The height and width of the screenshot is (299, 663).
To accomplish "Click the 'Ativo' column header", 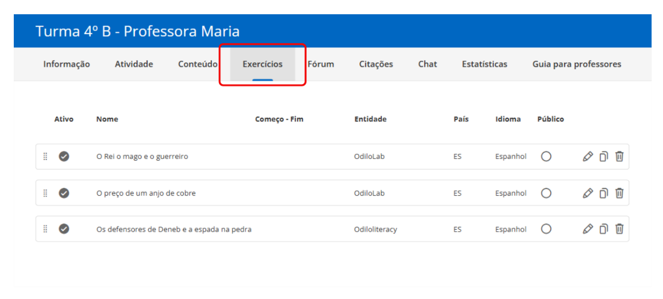I will pyautogui.click(x=64, y=119).
